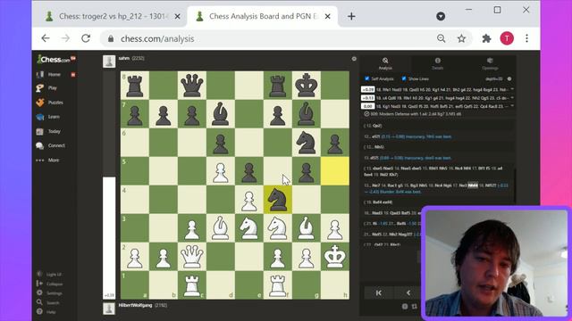
Task: Expand the More sidebar menu
Action: [x=47, y=160]
